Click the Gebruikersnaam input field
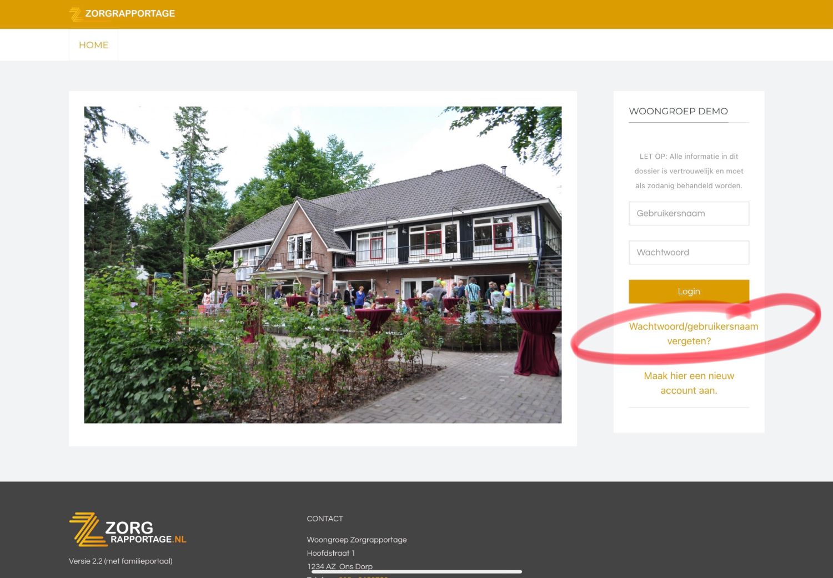833x578 pixels. [x=689, y=213]
